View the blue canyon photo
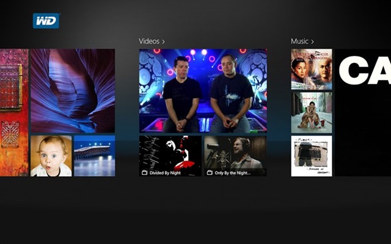This screenshot has height=244, width=391. (72, 90)
